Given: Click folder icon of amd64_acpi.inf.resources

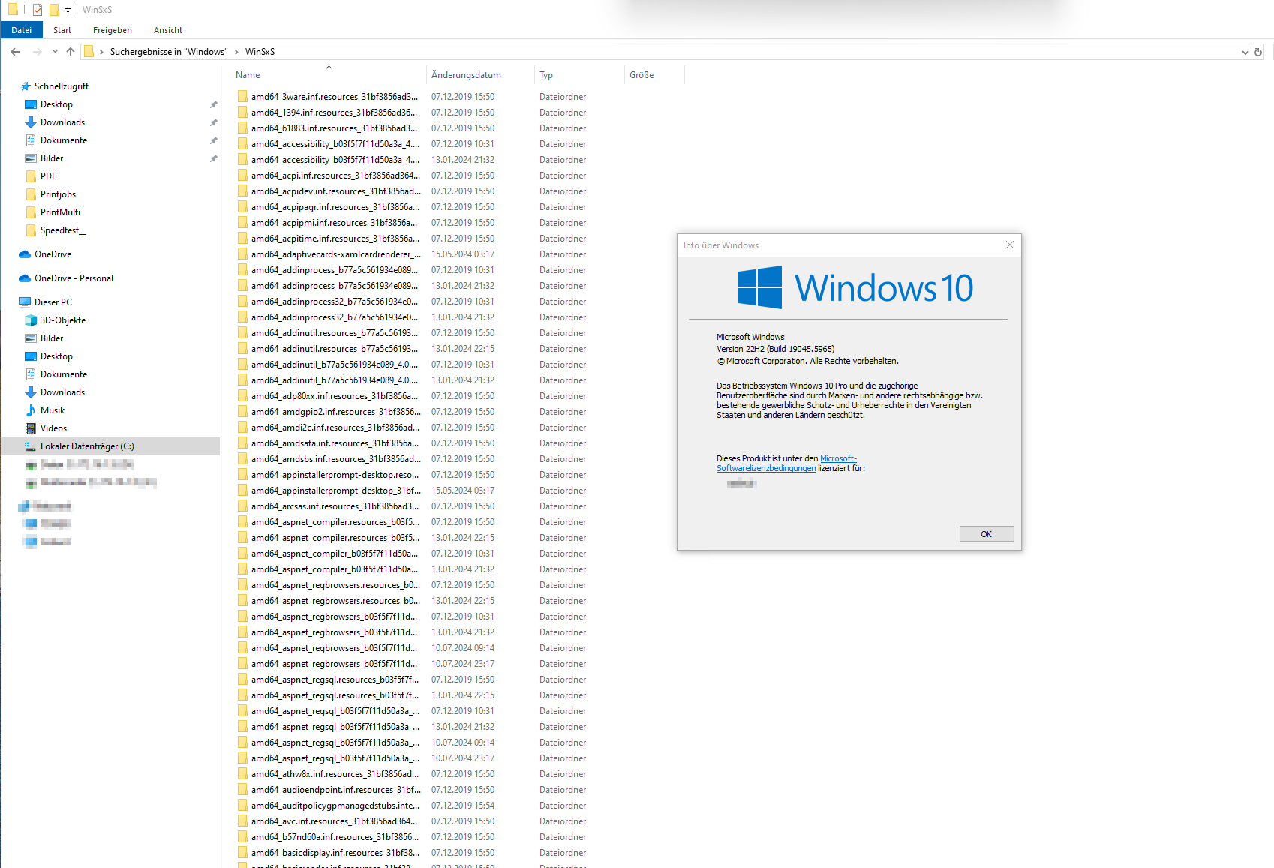Looking at the screenshot, I should click(x=243, y=176).
